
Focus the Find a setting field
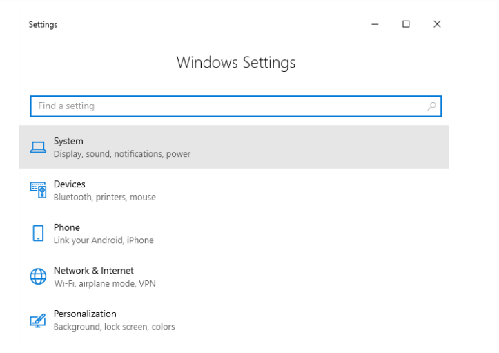236,106
